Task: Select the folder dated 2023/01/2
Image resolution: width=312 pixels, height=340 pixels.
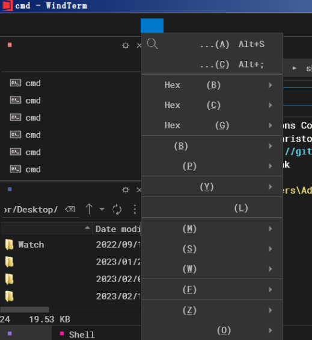Action: tap(70, 262)
